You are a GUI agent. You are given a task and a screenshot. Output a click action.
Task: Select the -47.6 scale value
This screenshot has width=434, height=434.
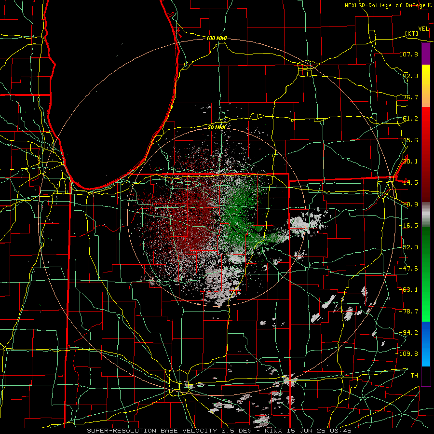click(x=408, y=269)
